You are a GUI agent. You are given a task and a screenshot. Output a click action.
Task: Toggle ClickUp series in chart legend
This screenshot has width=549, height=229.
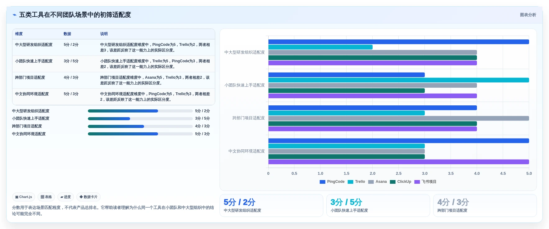(400, 182)
